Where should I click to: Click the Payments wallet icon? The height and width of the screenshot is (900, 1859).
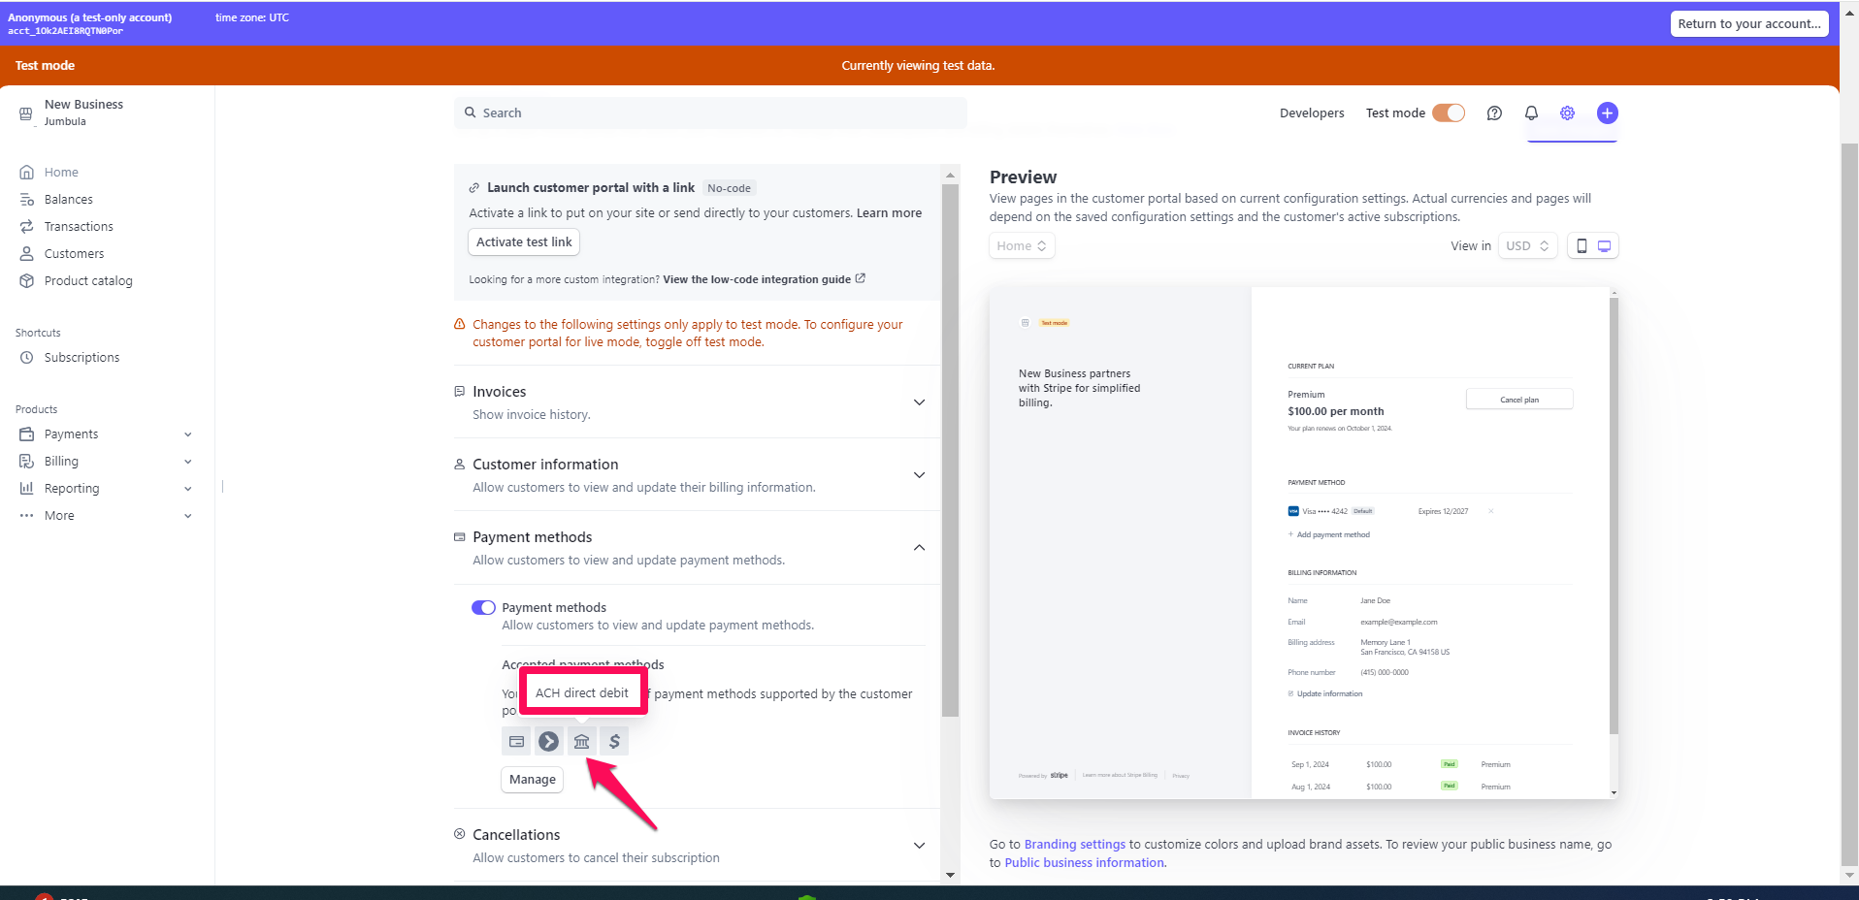tap(26, 434)
